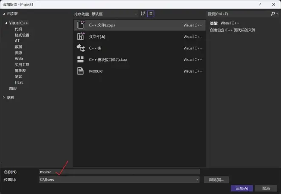This screenshot has width=281, height=194.
Task: Click the Module template name
Action: tap(96, 71)
